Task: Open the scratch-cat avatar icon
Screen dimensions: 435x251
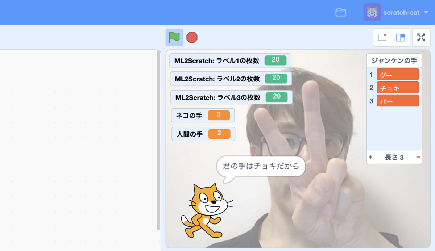Action: tap(372, 12)
